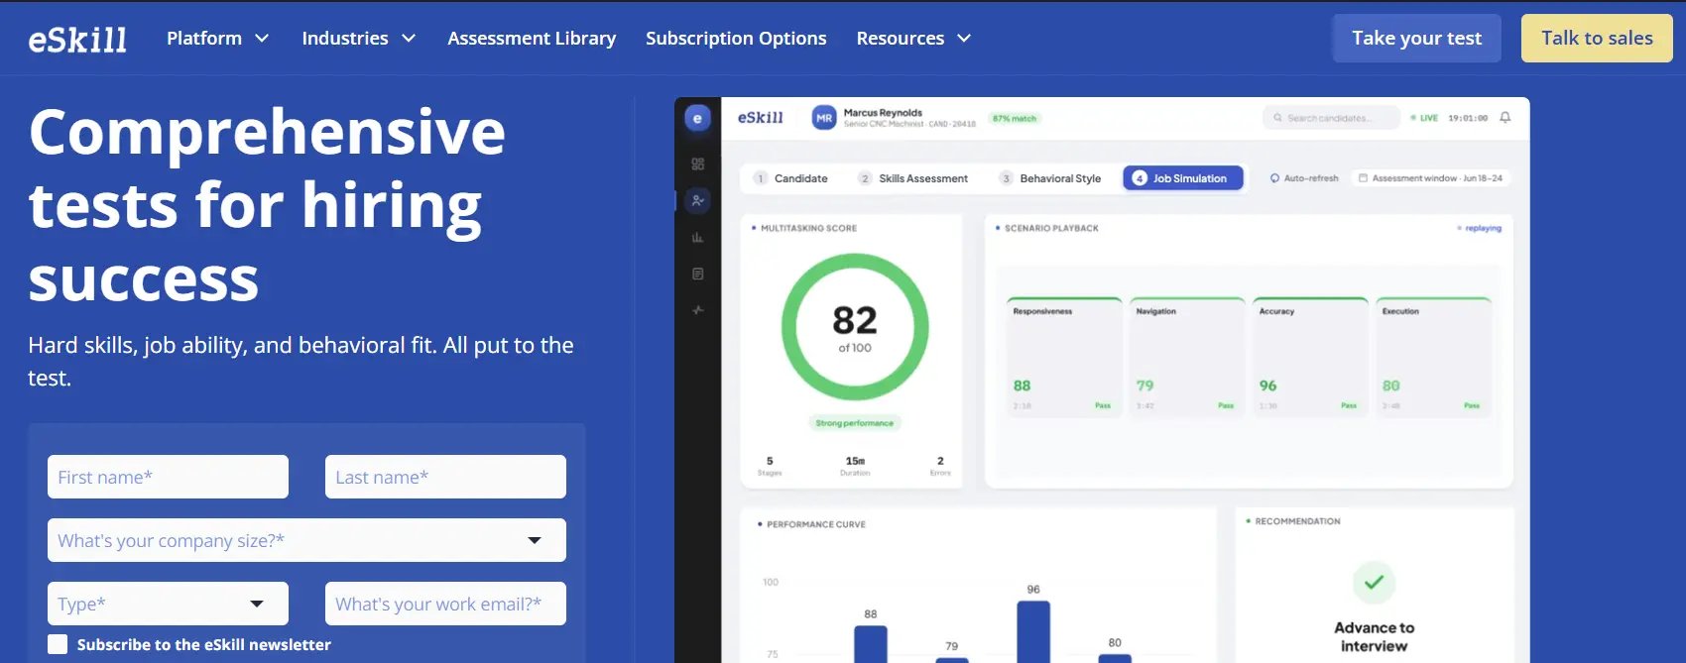Click the MULTITASKING SCORE heading

tap(808, 228)
